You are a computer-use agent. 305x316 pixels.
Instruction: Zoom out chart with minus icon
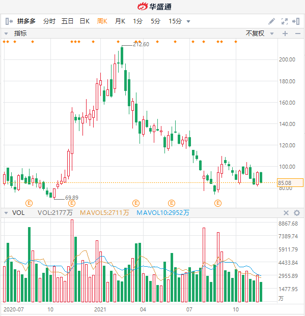click(x=298, y=34)
